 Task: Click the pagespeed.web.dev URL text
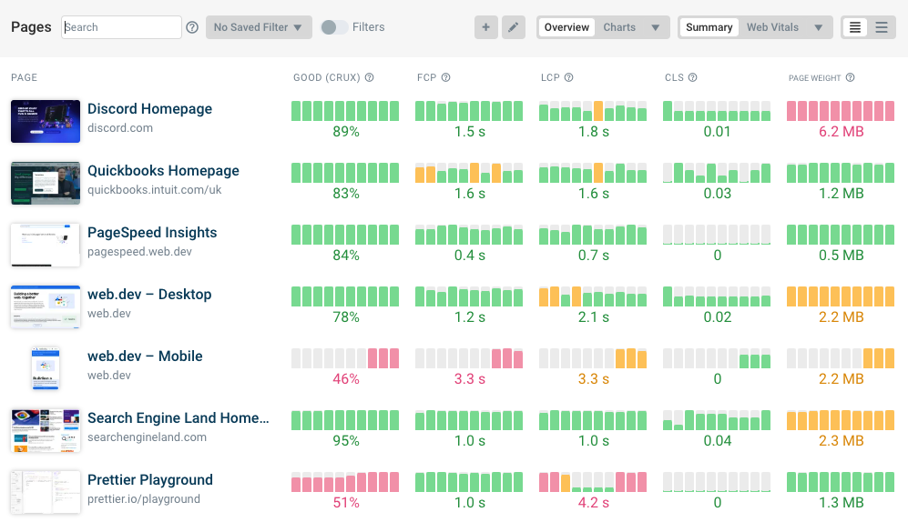click(139, 252)
